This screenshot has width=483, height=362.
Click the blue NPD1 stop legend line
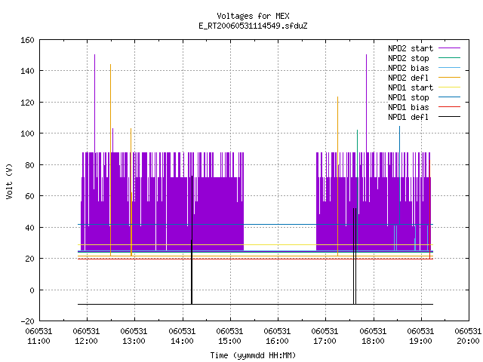tap(449, 97)
